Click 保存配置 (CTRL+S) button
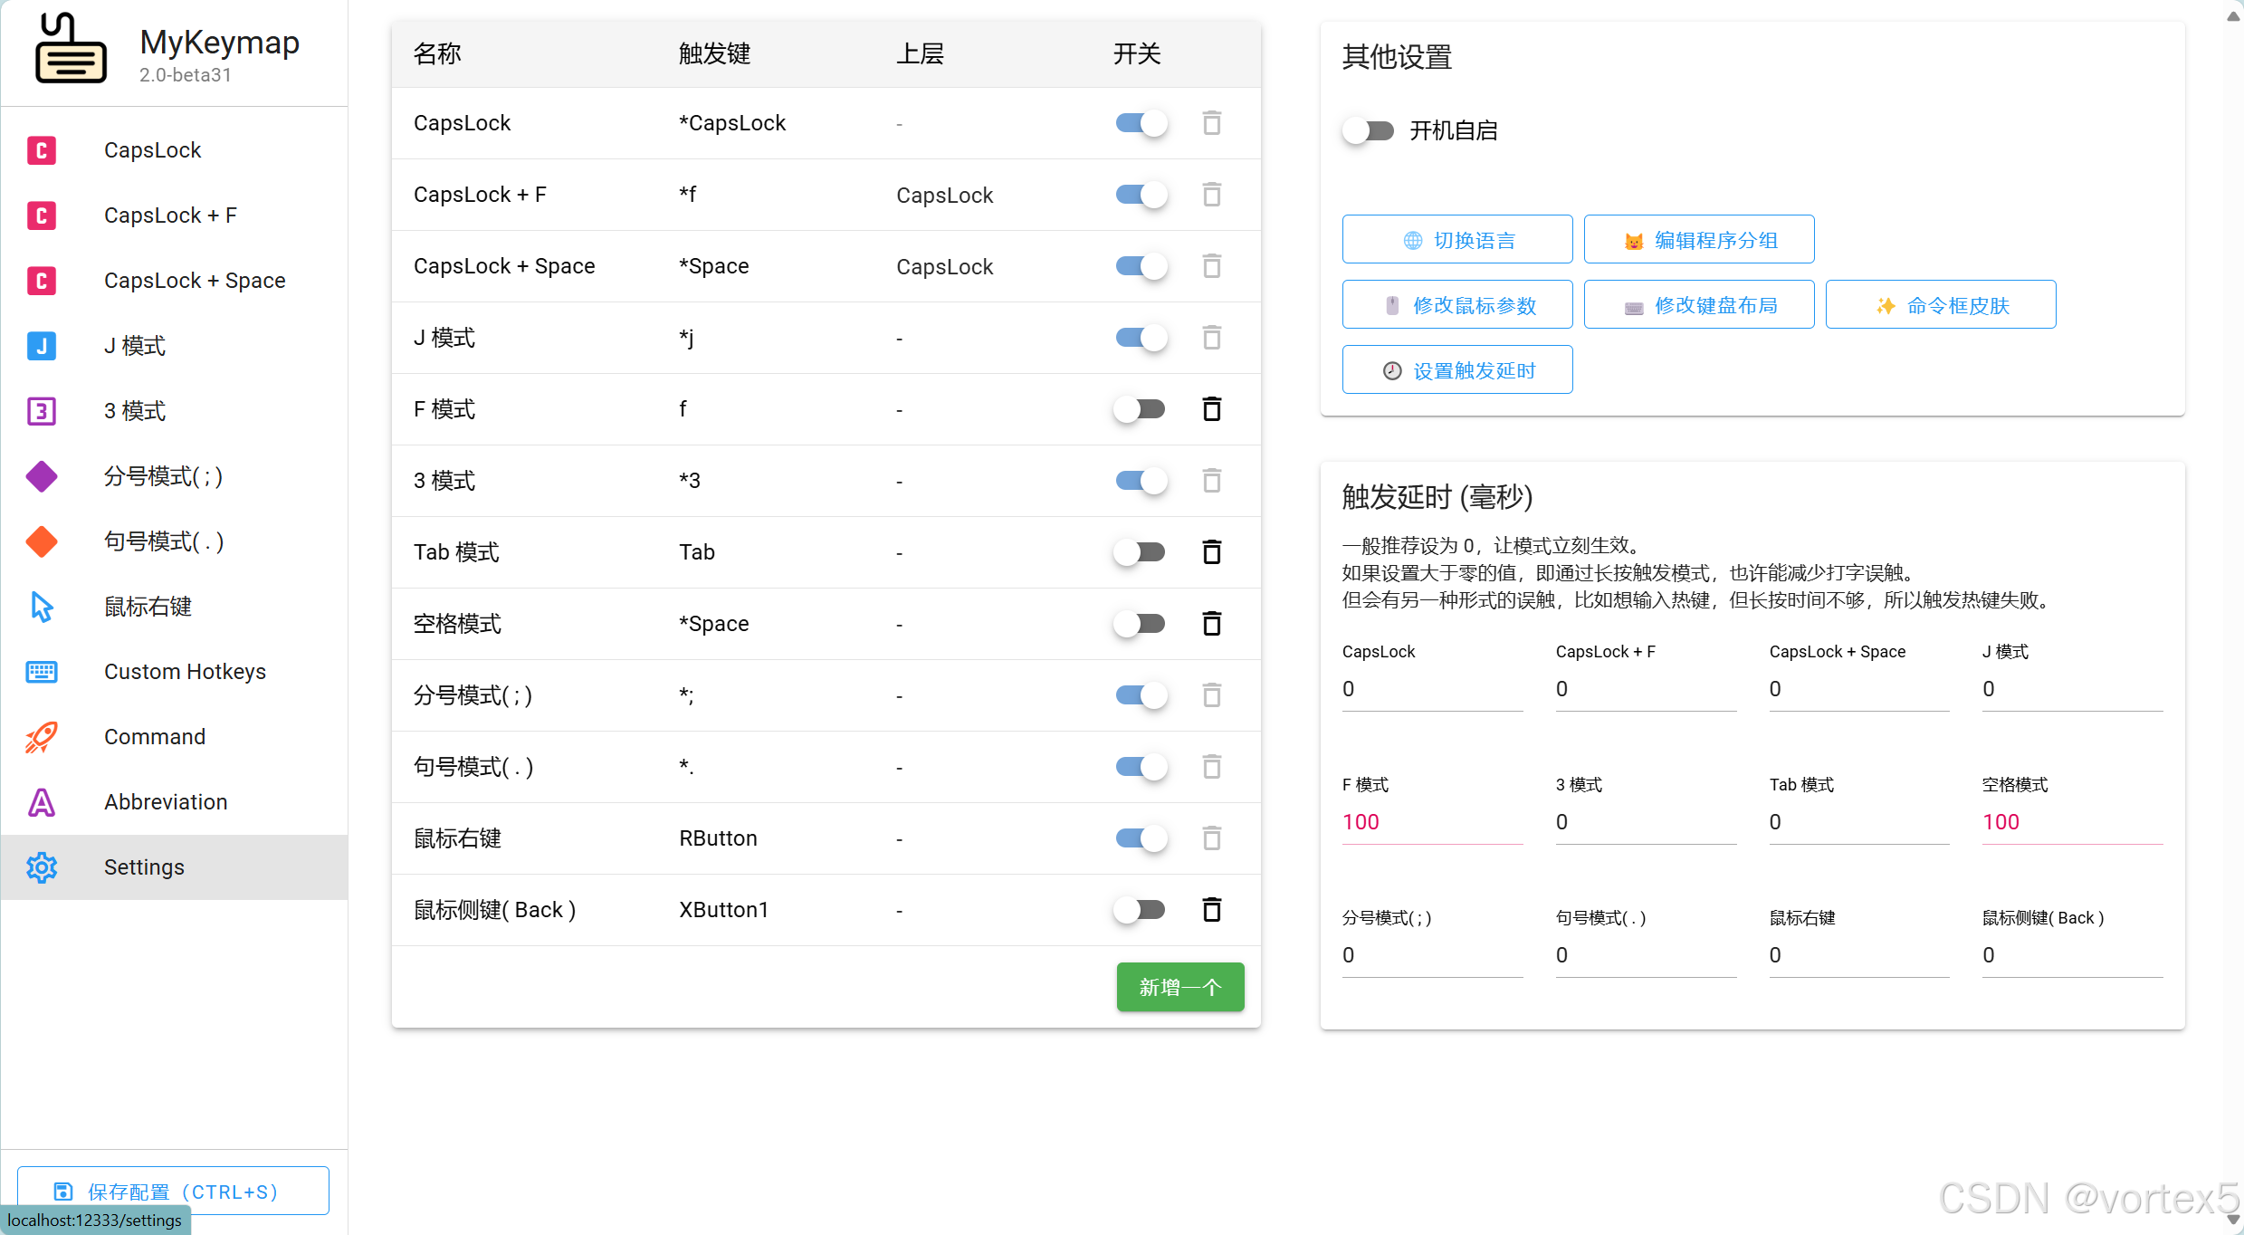The height and width of the screenshot is (1235, 2244). click(173, 1191)
